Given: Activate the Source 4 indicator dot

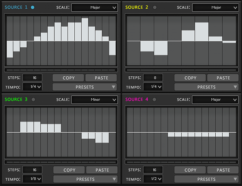Looking at the screenshot, I should [x=155, y=99].
